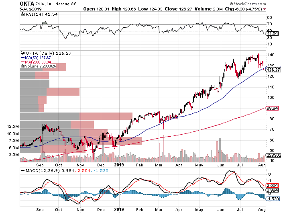Click the 200-day average tag 89.94
281x213 pixels.
272,109
